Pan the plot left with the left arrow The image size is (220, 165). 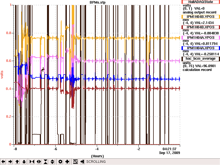pyautogui.click(x=3, y=162)
